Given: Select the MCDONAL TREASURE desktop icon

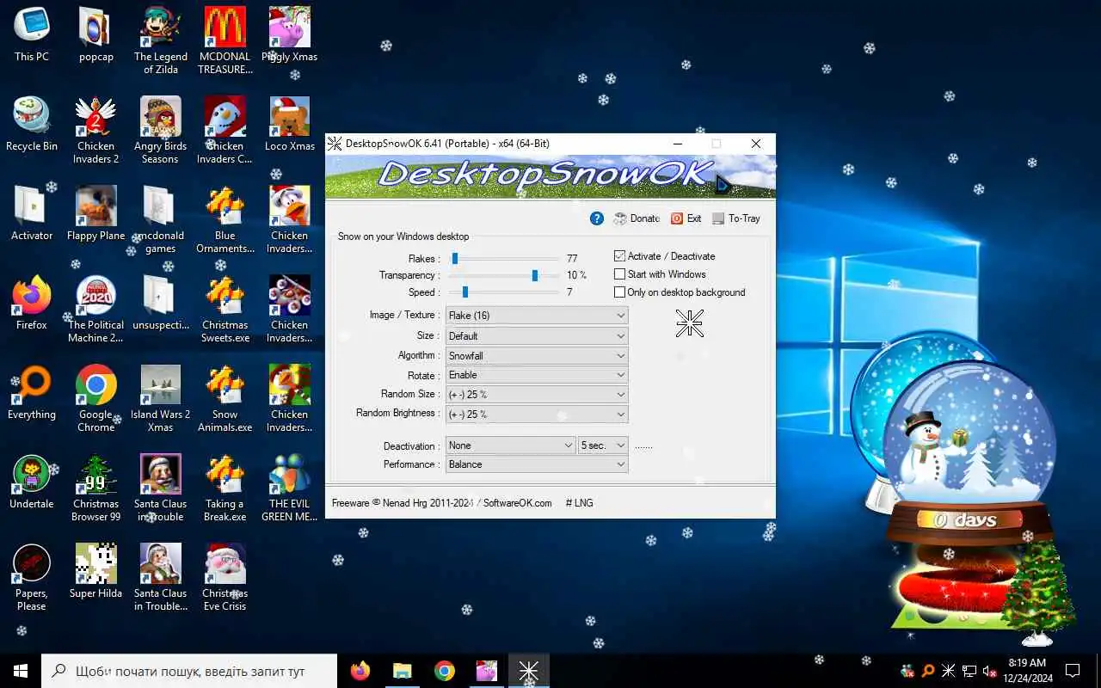Looking at the screenshot, I should pyautogui.click(x=225, y=40).
